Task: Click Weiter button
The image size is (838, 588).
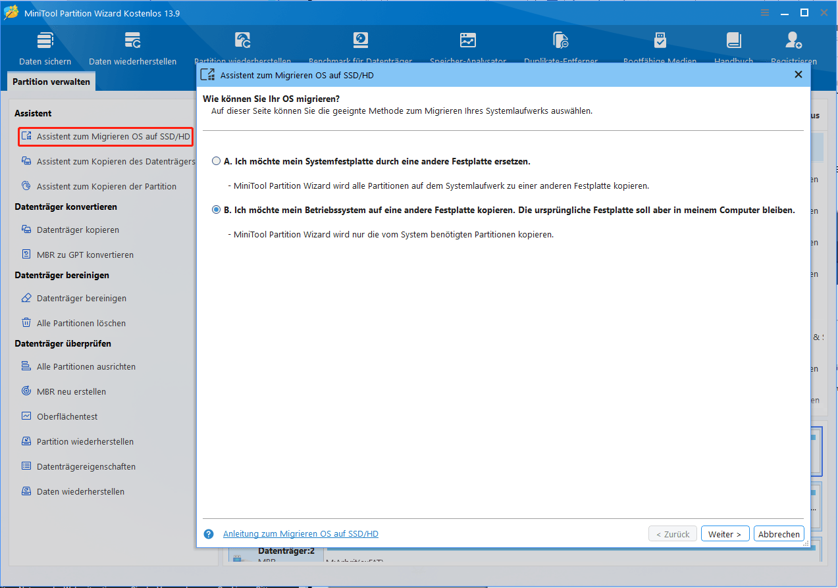Action: [725, 534]
